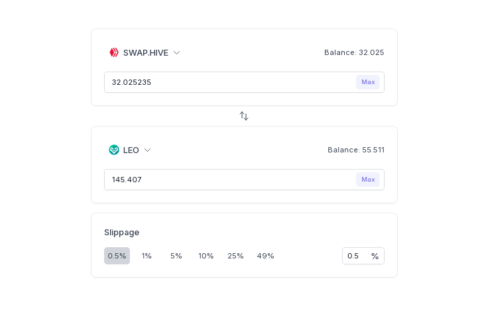Select 49% slippage option
The image size is (478, 332).
pyautogui.click(x=266, y=256)
